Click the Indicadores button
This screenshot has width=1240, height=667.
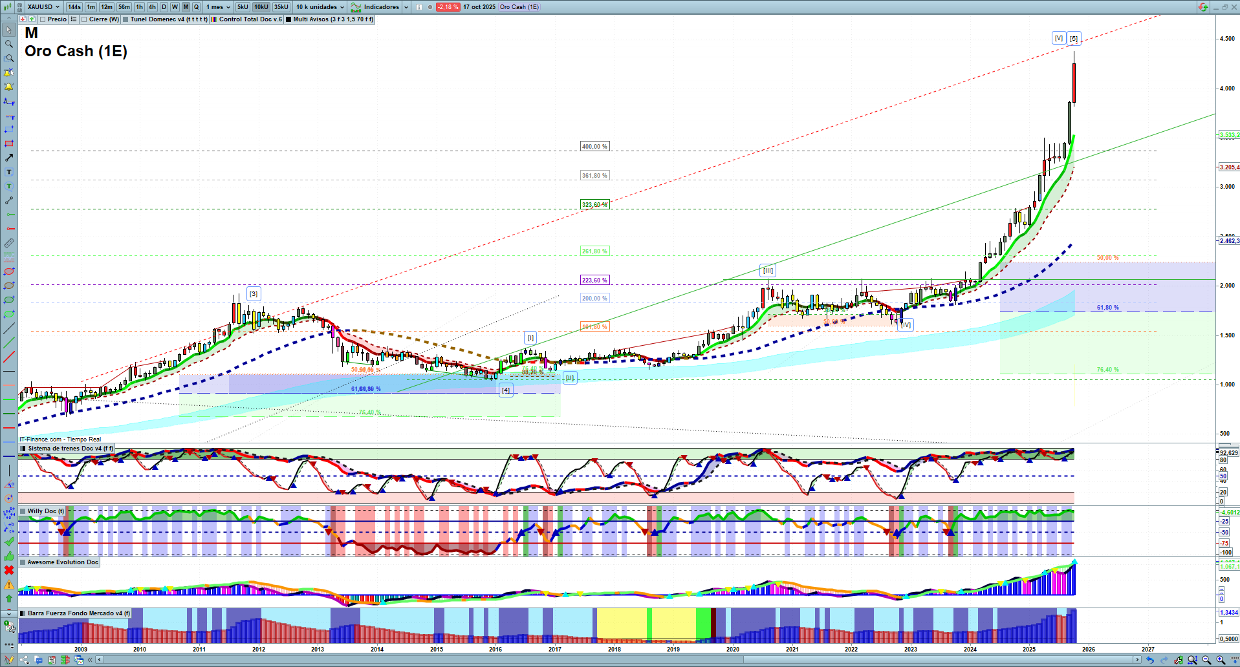point(380,7)
